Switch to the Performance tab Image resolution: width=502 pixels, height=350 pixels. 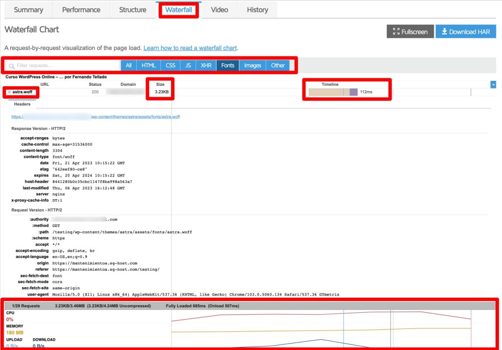pyautogui.click(x=81, y=10)
